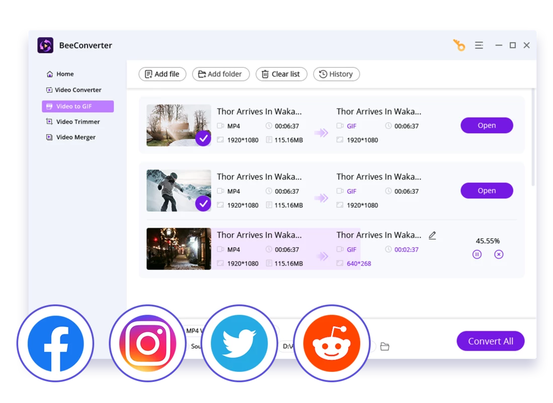Select Video to GIF in the sidebar
The width and height of the screenshot is (553, 403).
pos(77,106)
